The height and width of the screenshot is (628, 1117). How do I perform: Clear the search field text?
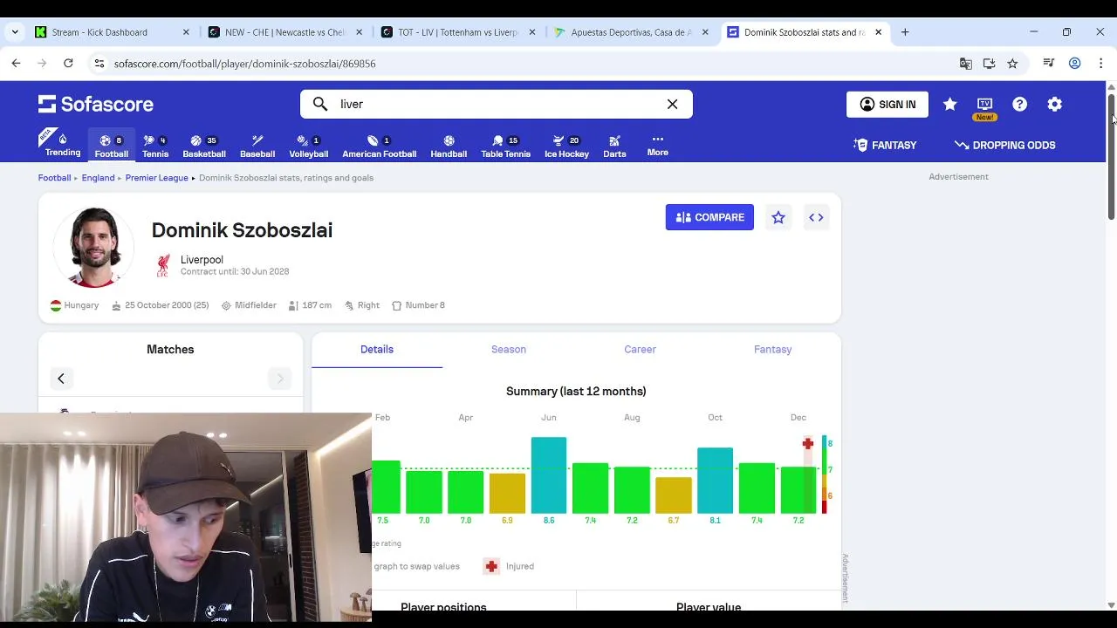click(x=672, y=104)
